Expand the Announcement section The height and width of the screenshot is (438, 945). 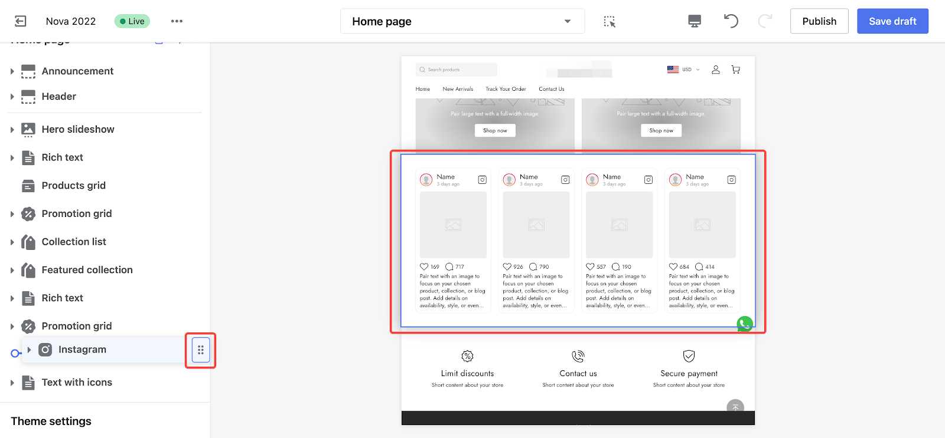click(x=12, y=71)
